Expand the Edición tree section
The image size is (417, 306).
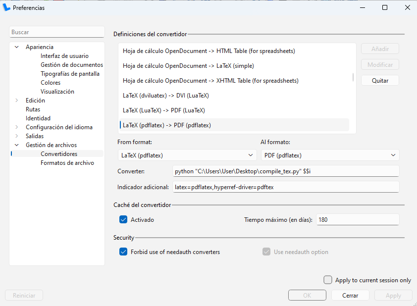pyautogui.click(x=17, y=101)
